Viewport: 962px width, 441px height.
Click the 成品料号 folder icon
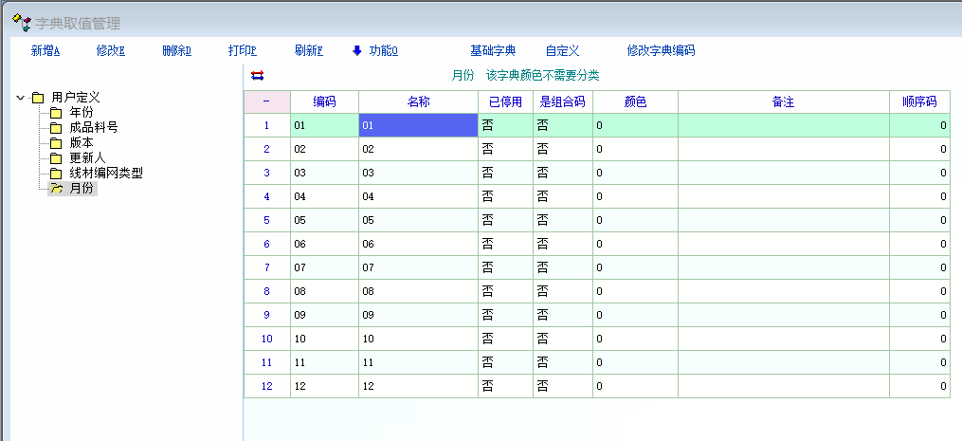[56, 128]
